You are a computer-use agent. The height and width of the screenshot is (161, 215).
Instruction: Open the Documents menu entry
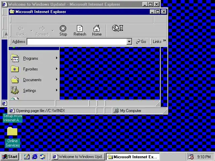pos(34,80)
